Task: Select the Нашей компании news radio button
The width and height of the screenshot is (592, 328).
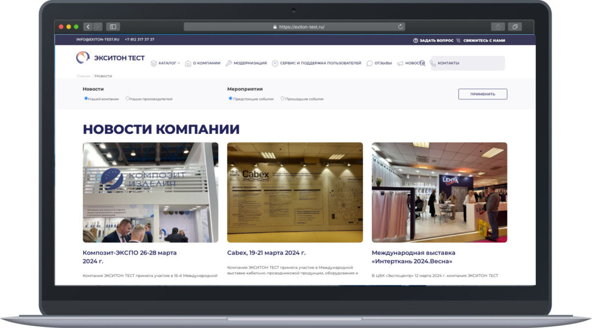Action: [86, 98]
